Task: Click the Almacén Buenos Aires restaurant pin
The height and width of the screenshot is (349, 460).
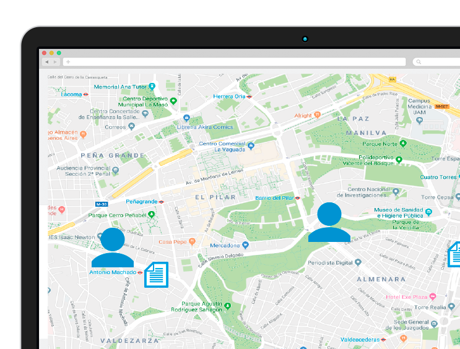Action: 84,135
